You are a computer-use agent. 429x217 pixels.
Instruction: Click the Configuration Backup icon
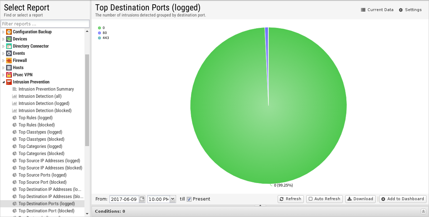tap(9, 32)
